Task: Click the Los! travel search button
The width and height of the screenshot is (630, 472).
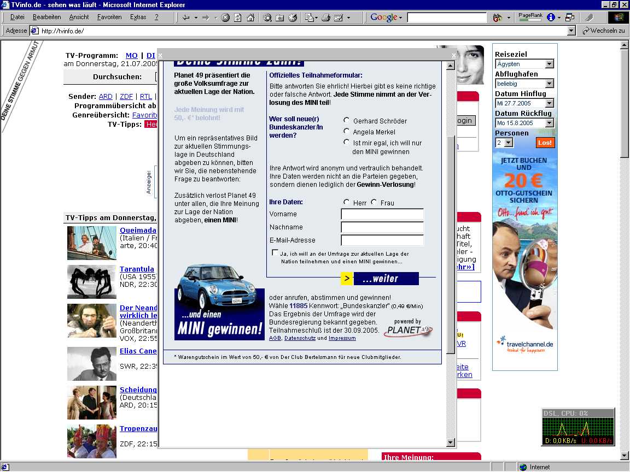Action: [x=545, y=143]
